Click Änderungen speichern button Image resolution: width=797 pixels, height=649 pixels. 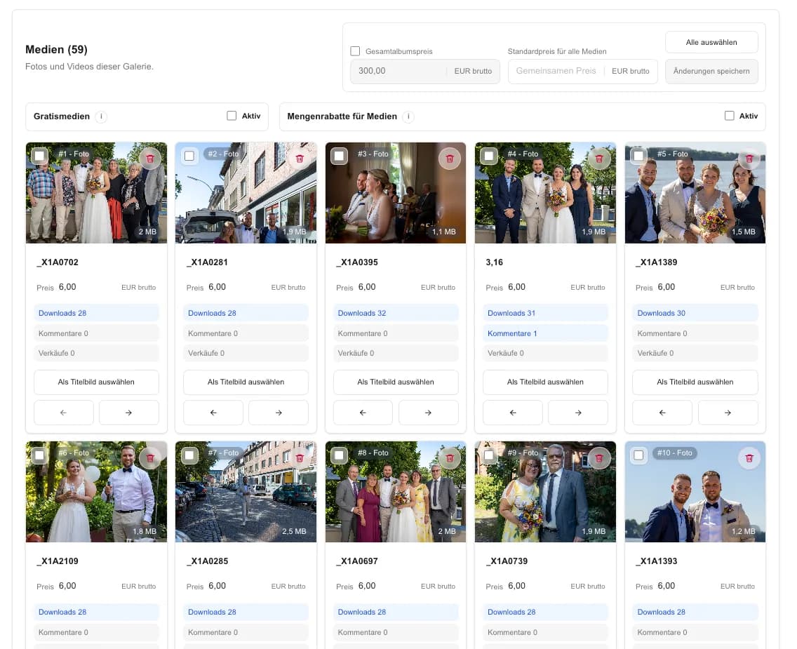point(711,71)
